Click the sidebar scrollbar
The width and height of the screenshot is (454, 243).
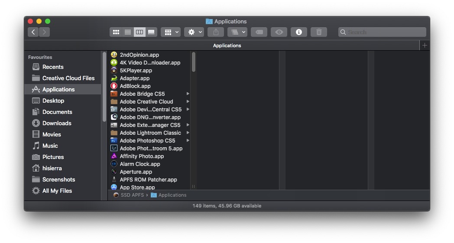[x=104, y=87]
